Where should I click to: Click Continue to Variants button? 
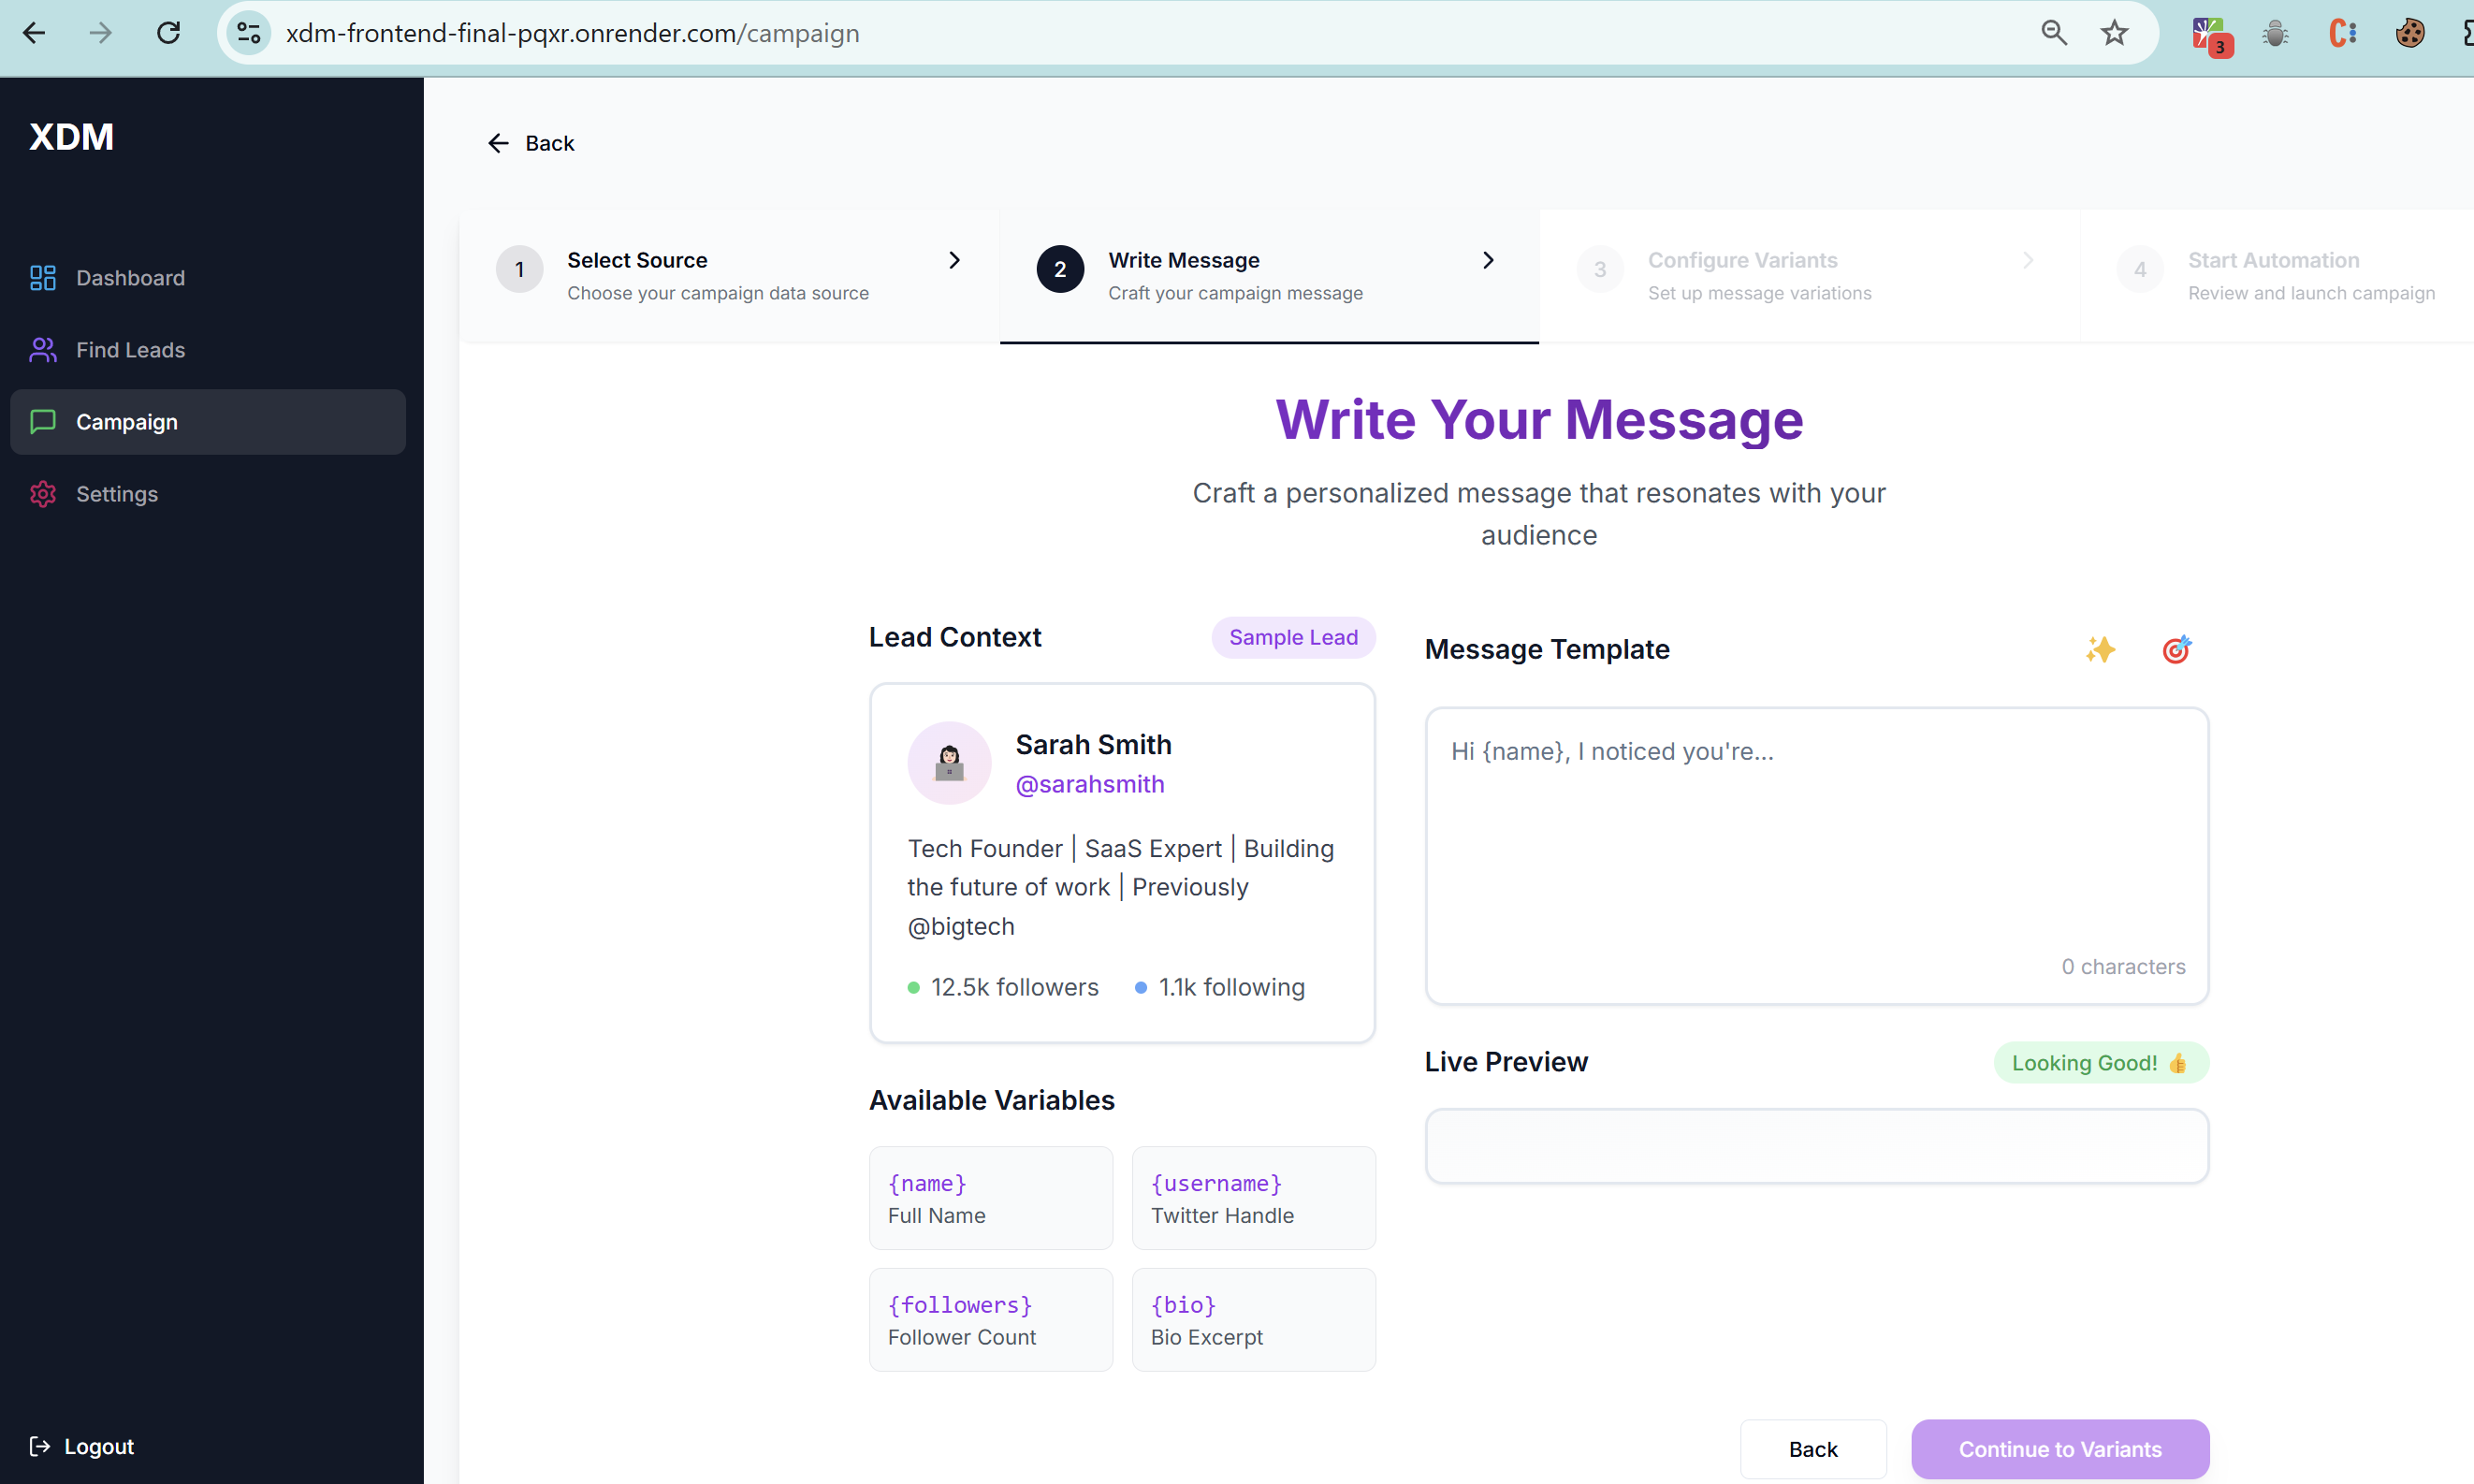(x=2060, y=1449)
